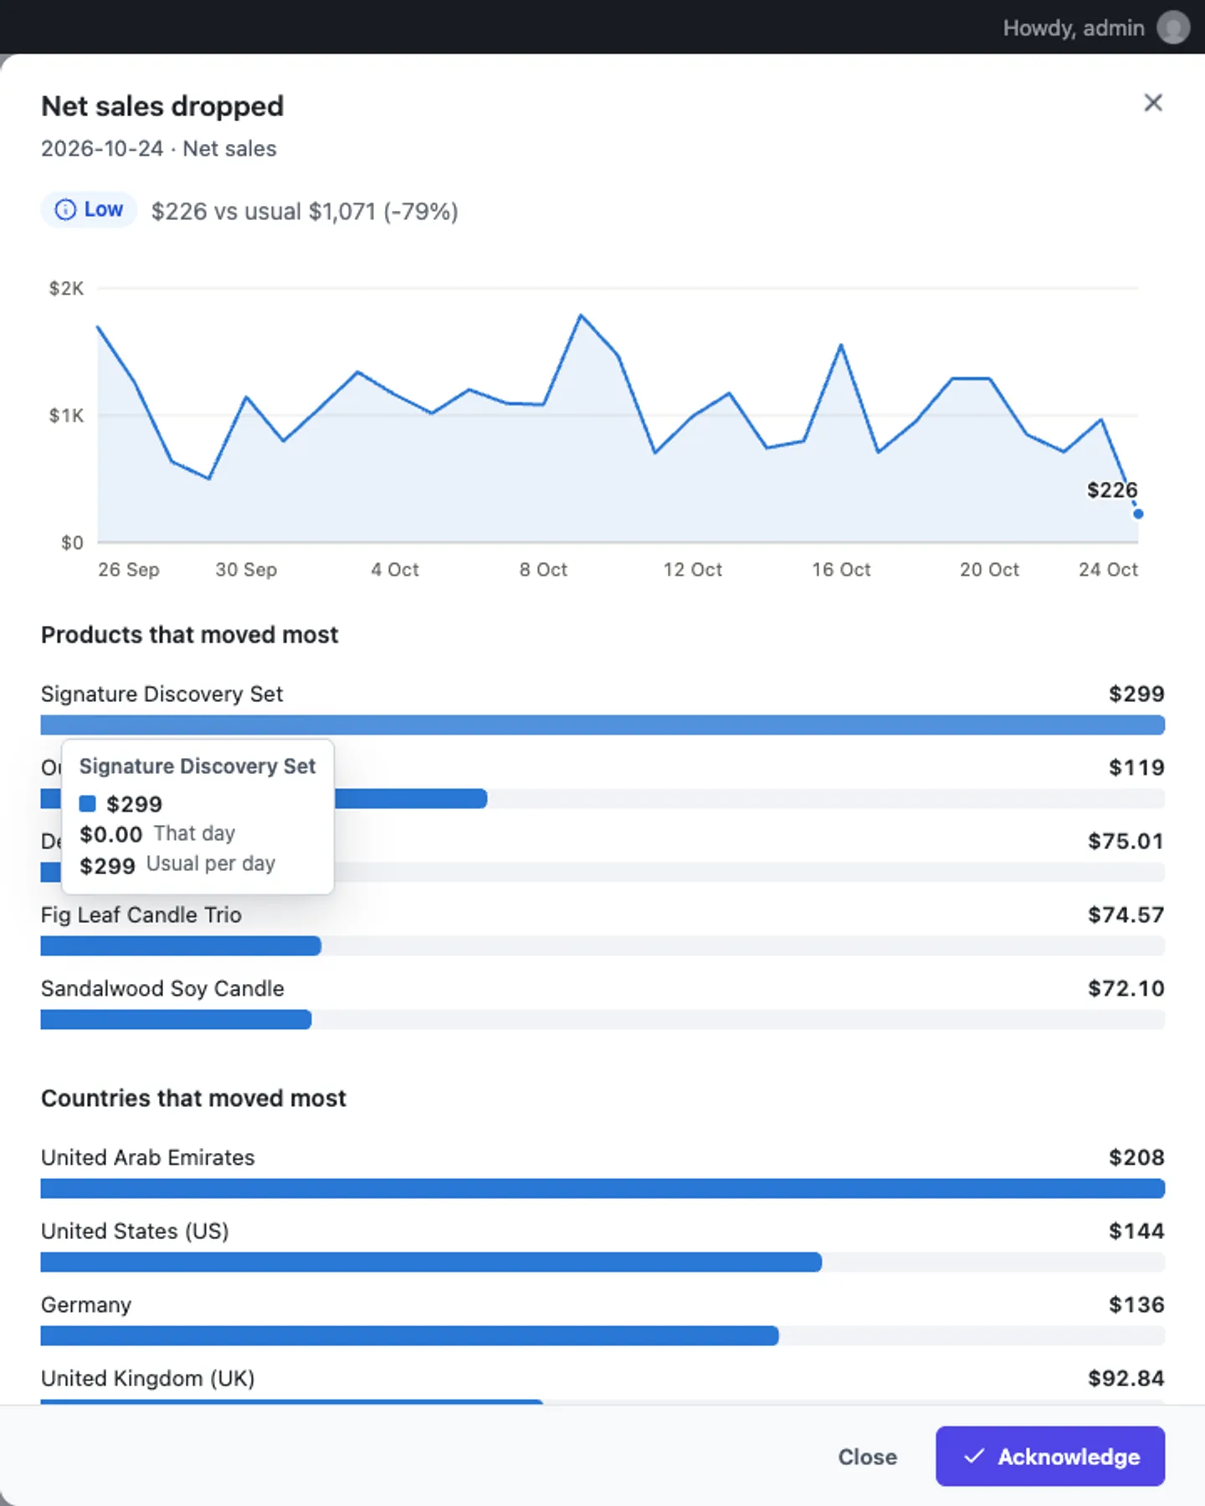The width and height of the screenshot is (1205, 1506).
Task: Close the Net sales dropped dialog with X
Action: tap(1153, 103)
